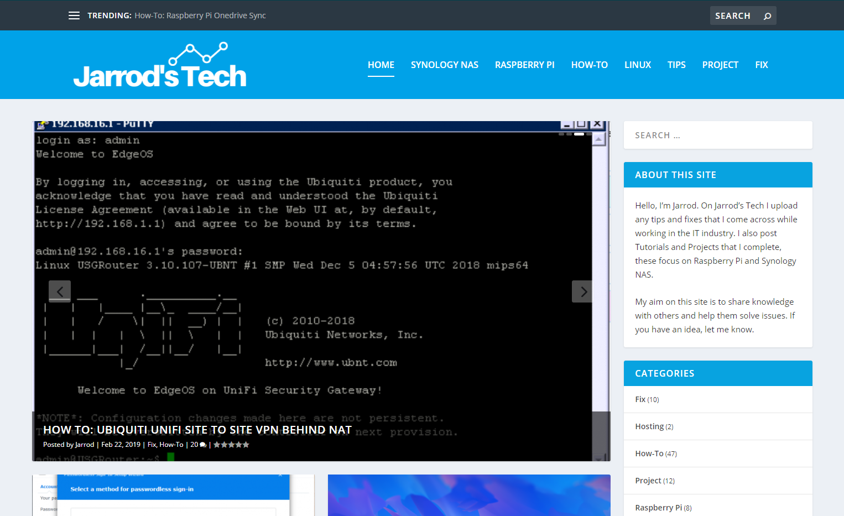
Task: Open the Hosting category link
Action: pyautogui.click(x=649, y=426)
